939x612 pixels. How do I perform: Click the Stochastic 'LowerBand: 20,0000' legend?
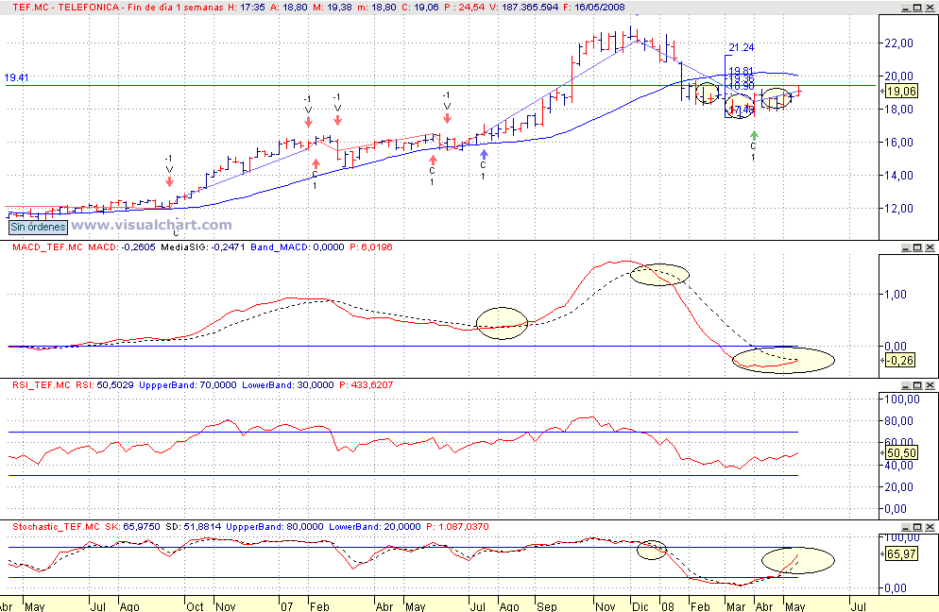(375, 527)
